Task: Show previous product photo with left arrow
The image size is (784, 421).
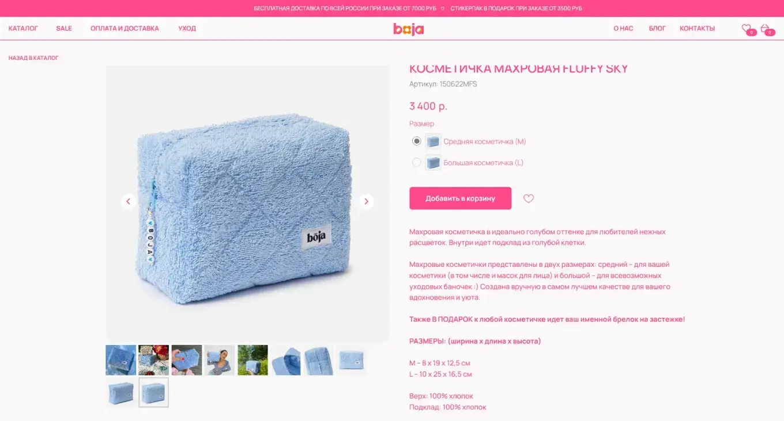Action: [129, 201]
